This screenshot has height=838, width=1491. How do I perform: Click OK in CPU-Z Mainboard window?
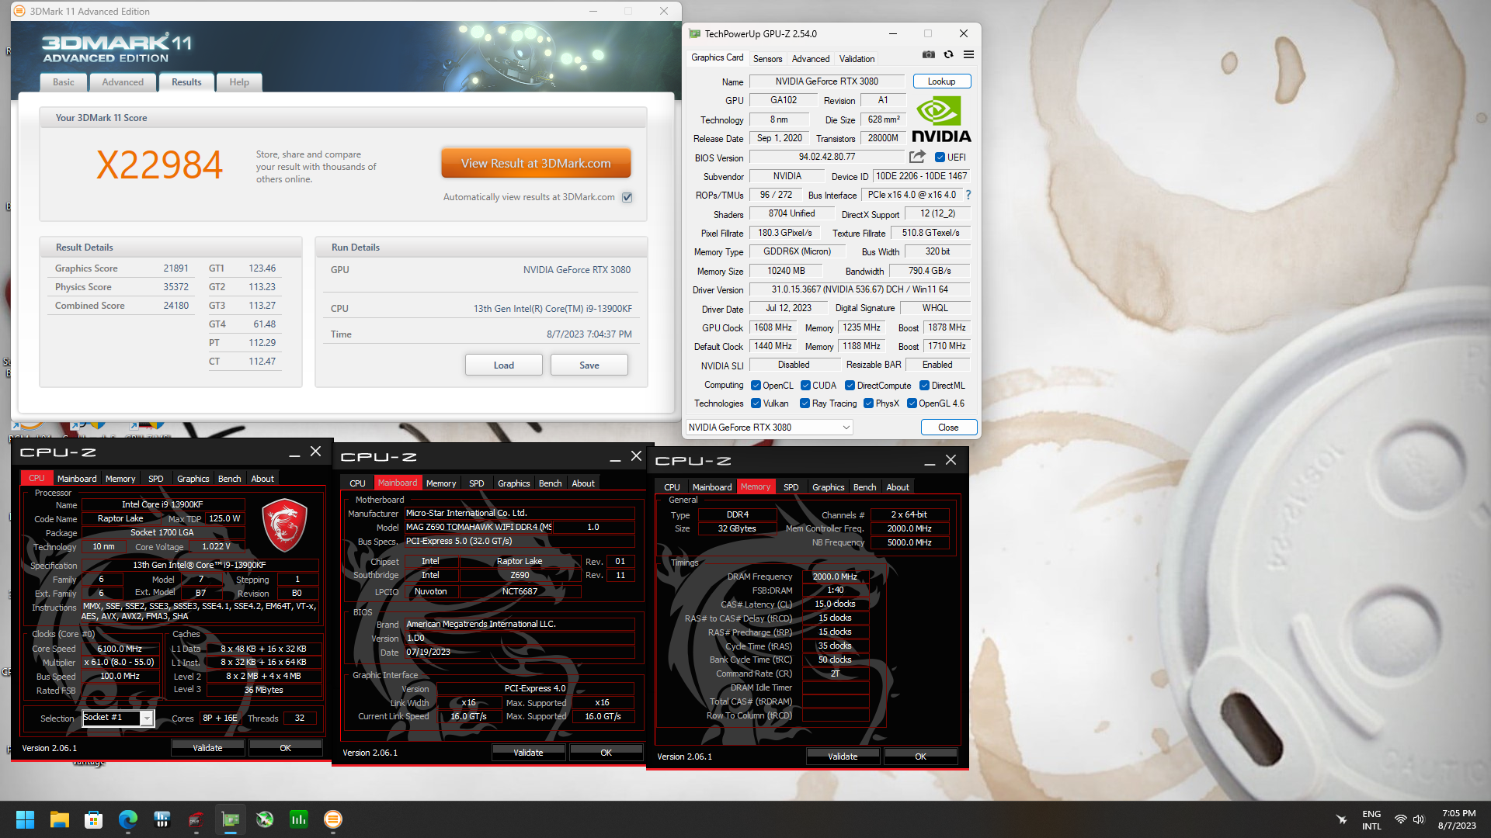[x=606, y=753]
